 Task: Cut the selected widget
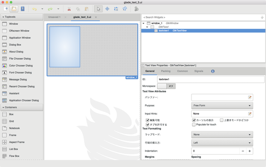[69, 9]
